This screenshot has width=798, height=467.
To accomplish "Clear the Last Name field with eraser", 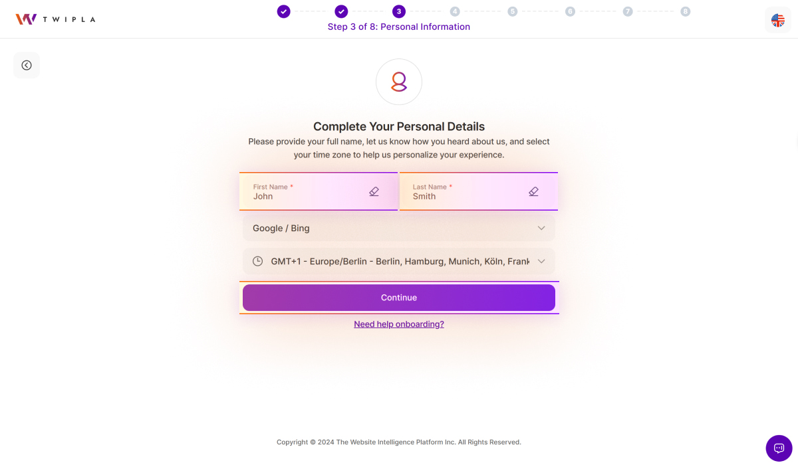I will [533, 191].
